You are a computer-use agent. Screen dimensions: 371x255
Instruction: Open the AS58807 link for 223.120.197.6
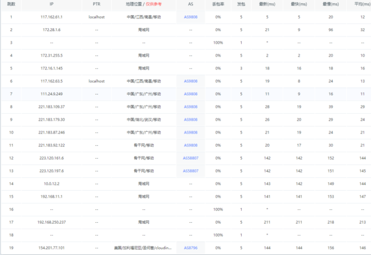(191, 171)
